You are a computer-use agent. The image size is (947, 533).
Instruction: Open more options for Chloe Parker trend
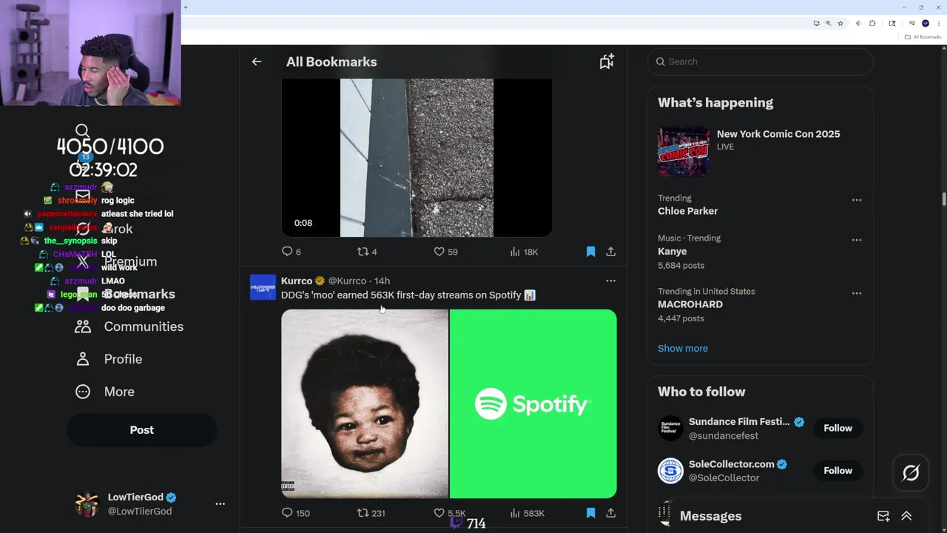point(856,200)
